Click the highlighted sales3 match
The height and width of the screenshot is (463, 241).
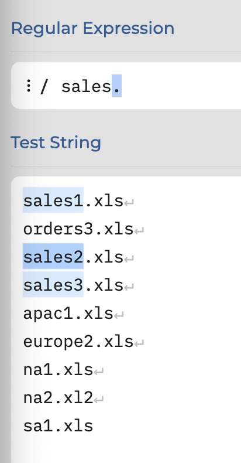click(x=53, y=284)
